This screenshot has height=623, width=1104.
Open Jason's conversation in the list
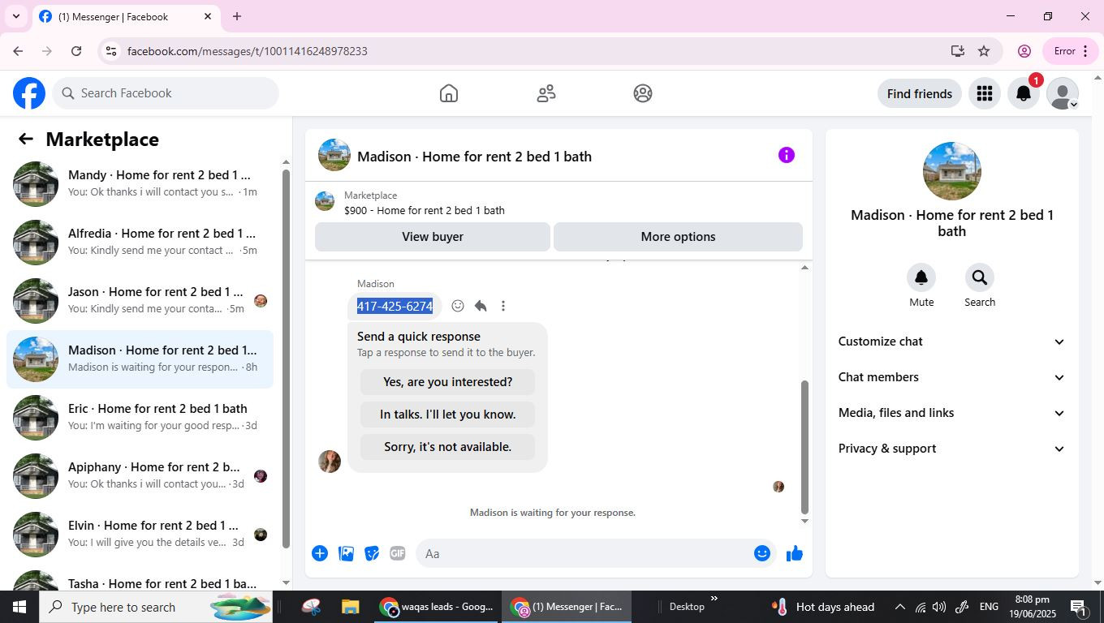coord(140,301)
